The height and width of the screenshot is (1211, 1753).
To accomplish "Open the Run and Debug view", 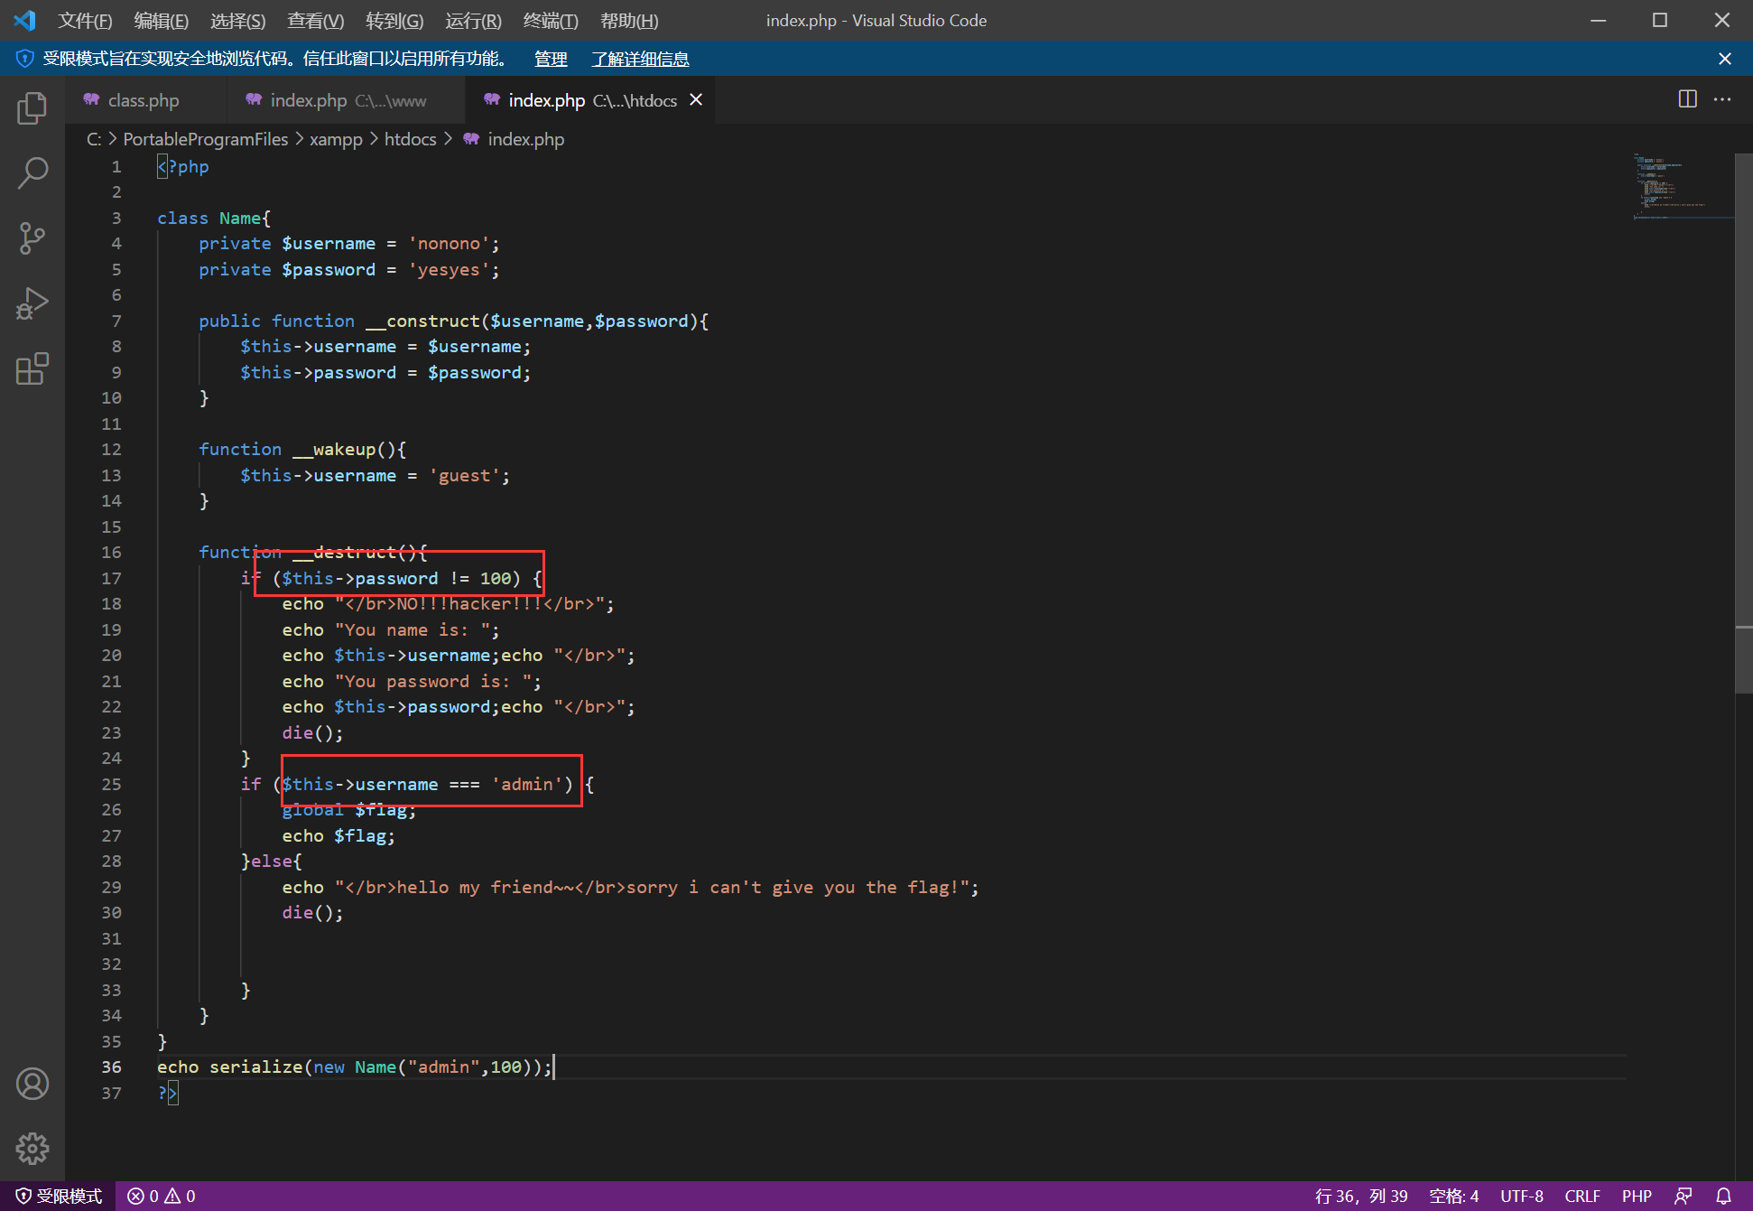I will point(32,303).
